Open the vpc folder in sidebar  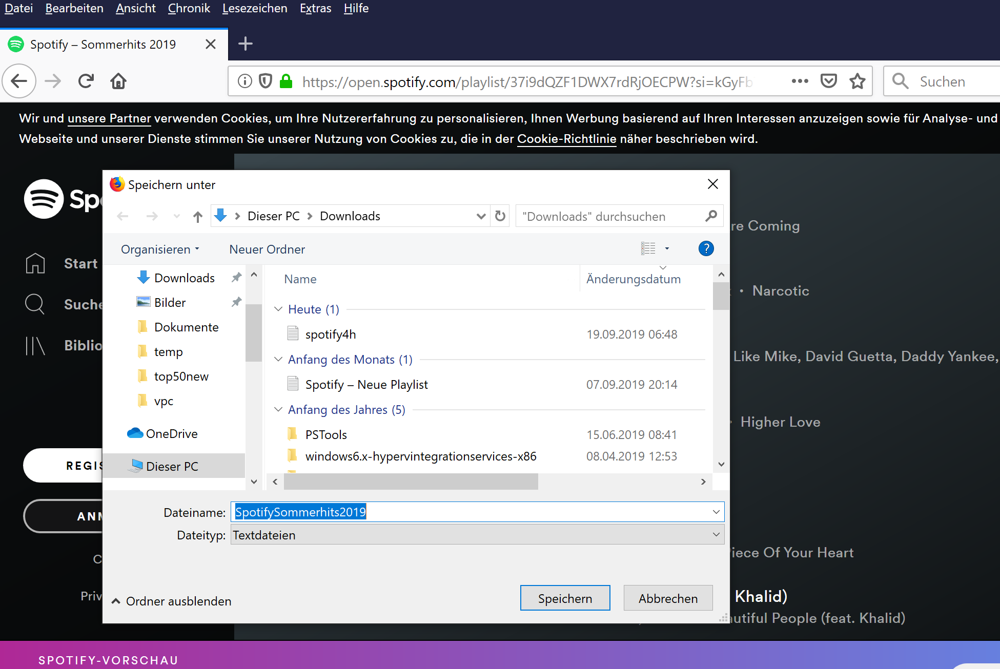[x=155, y=401]
